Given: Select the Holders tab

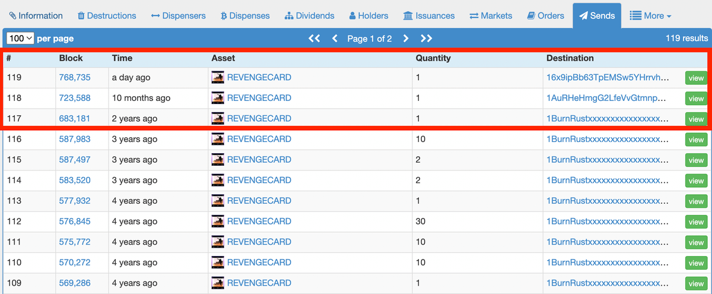Looking at the screenshot, I should (368, 15).
